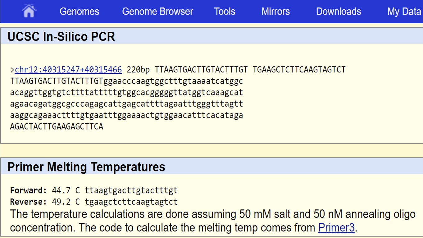Viewport: 423px width, 238px height.
Task: Click the bold Reverse label
Action: 28,202
